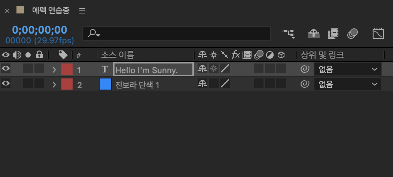Select the 에펙 연습중 timeline tab
The height and width of the screenshot is (177, 393).
point(51,10)
